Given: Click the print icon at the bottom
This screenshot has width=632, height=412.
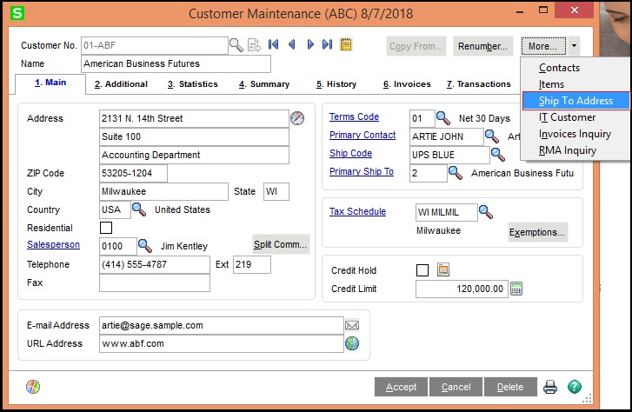Looking at the screenshot, I should pos(550,387).
